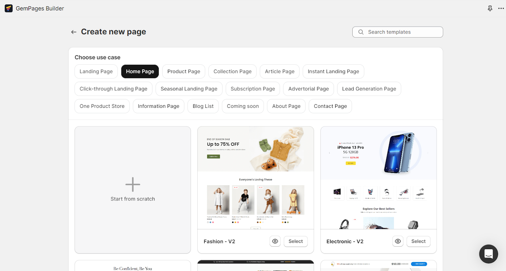Choose the Landing Page use case
506x271 pixels.
pyautogui.click(x=96, y=71)
